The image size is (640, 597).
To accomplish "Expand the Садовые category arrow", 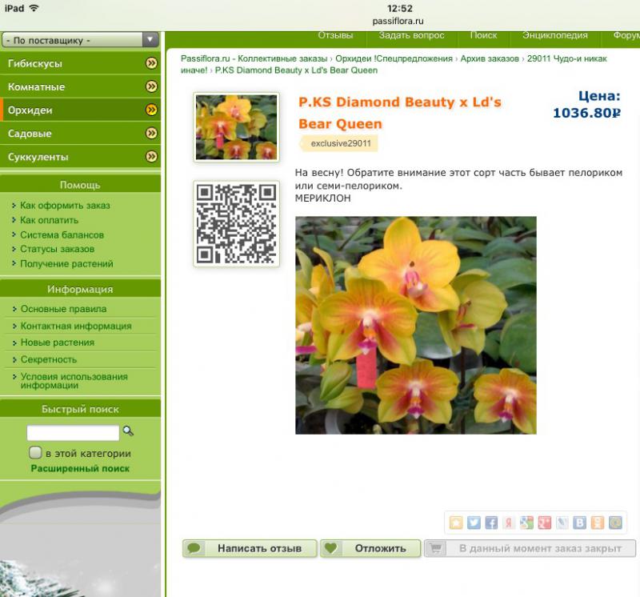I will pos(151,134).
